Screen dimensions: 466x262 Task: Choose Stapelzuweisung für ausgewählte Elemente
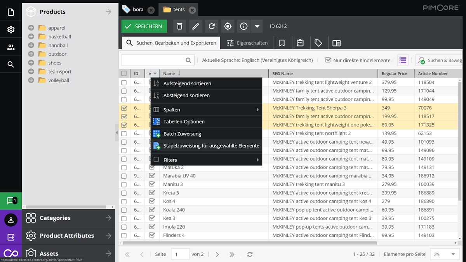tap(206, 146)
